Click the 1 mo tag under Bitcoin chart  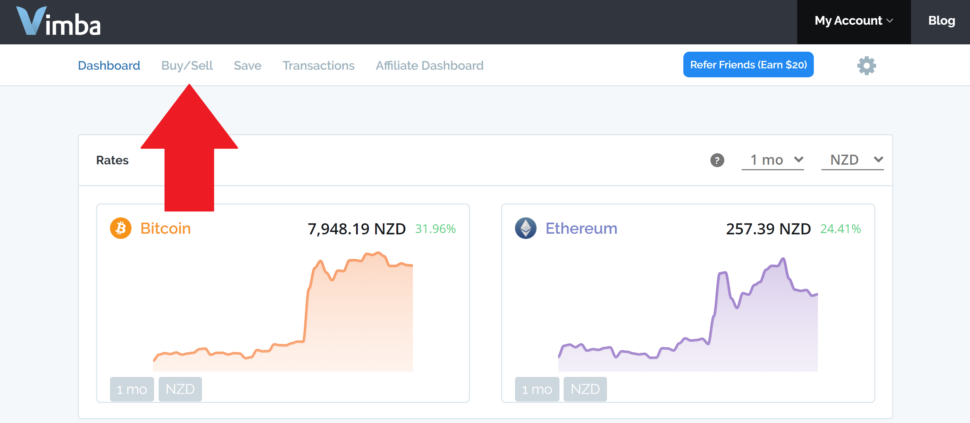point(132,389)
